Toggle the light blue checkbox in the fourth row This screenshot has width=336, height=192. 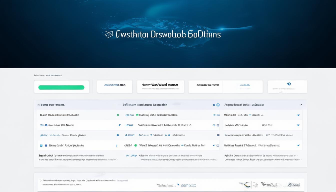(41, 145)
